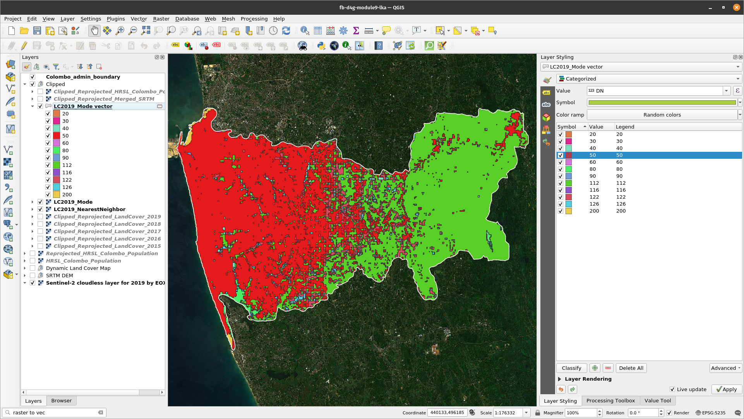Toggle visibility of Colombo_admin_boundary layer
The image size is (744, 419).
tap(32, 77)
